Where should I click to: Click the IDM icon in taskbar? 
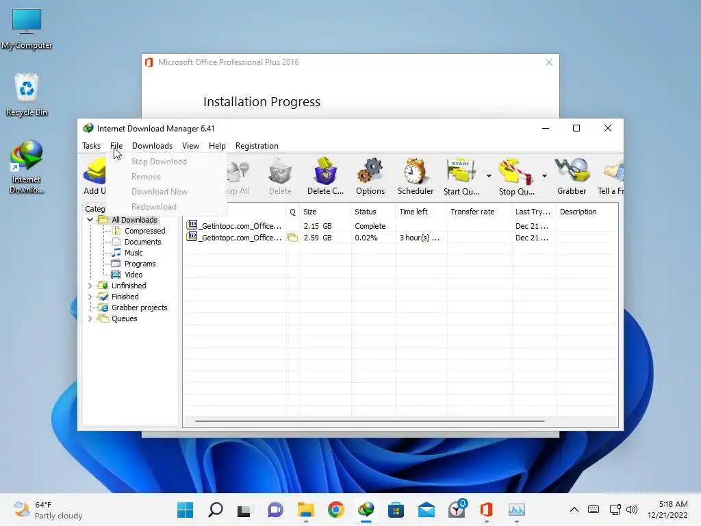coord(366,510)
